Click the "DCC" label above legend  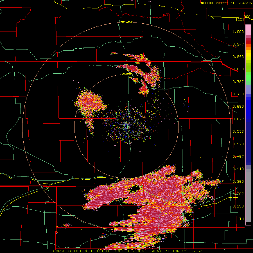[247, 17]
